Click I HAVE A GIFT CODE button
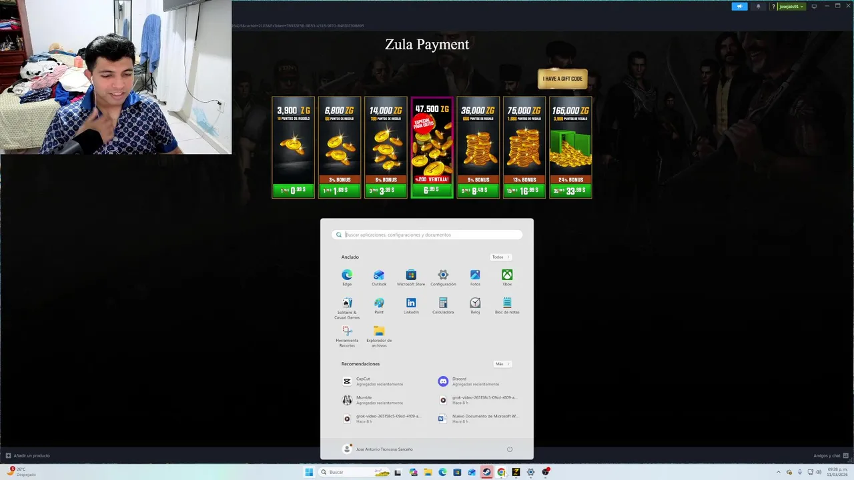Screen dimensions: 854x480 coord(562,79)
